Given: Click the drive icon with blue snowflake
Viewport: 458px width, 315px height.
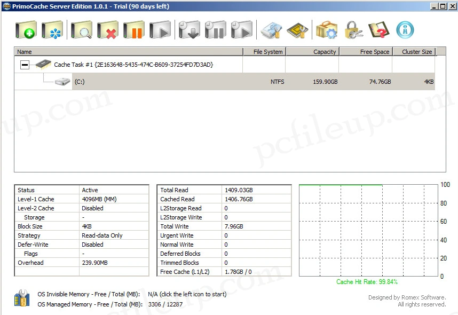Looking at the screenshot, I should point(52,30).
